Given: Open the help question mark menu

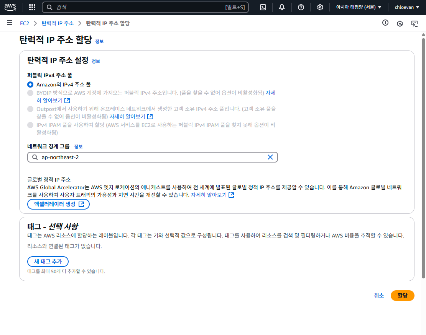Looking at the screenshot, I should [x=301, y=7].
